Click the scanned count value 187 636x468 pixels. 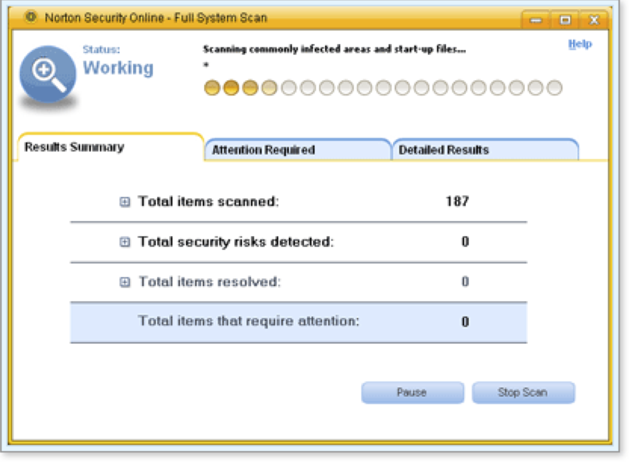coord(457,201)
